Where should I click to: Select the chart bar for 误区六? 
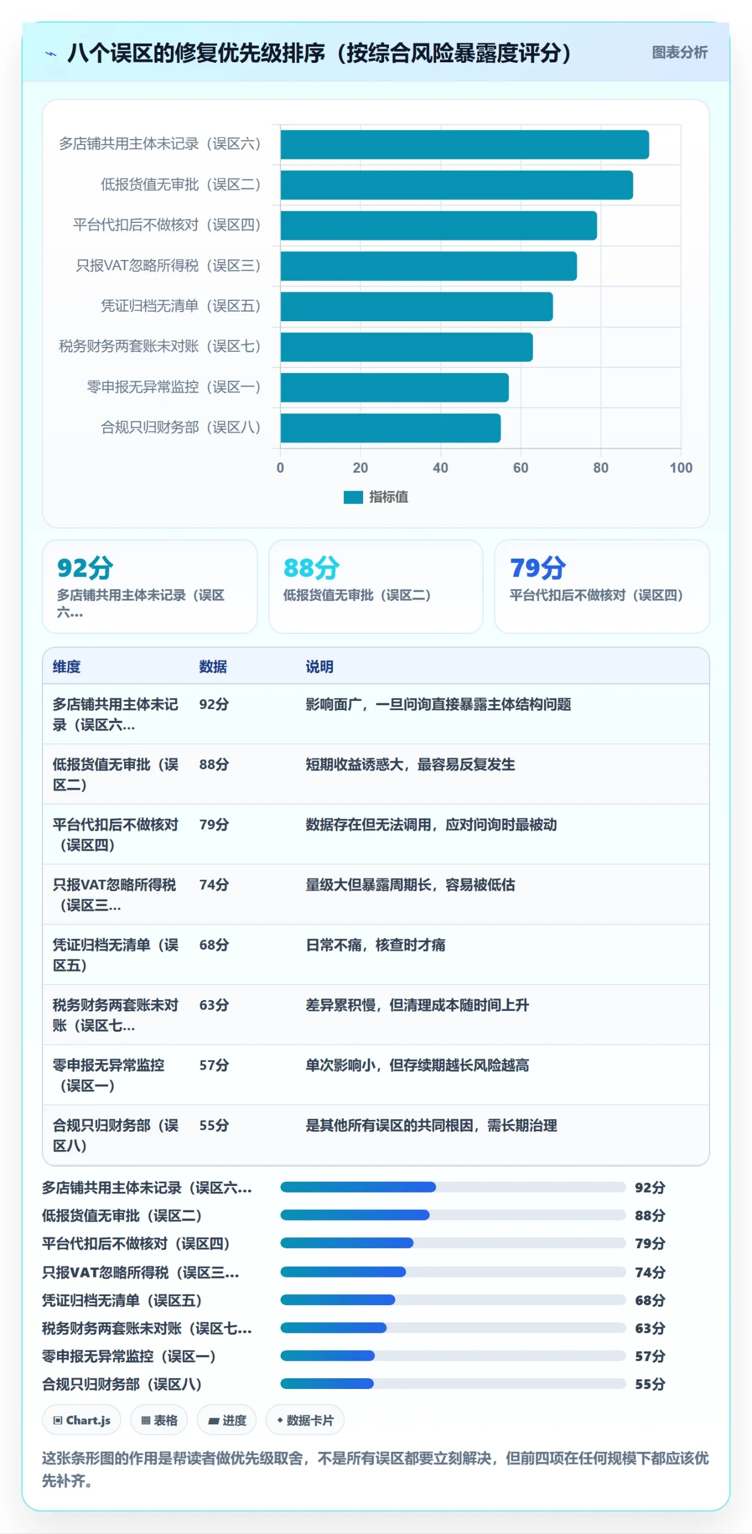coord(464,144)
